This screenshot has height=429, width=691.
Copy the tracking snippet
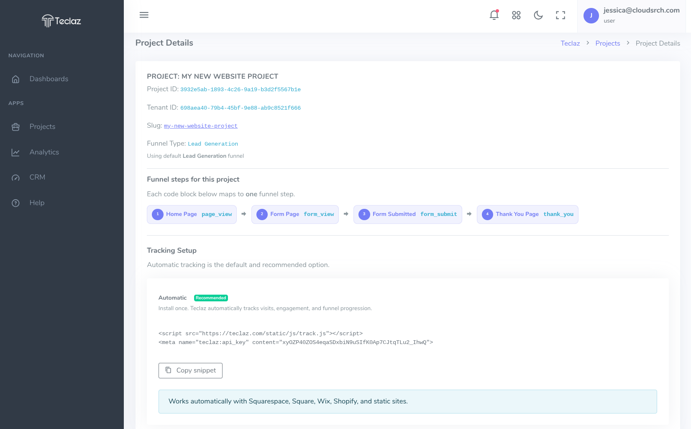pos(190,370)
